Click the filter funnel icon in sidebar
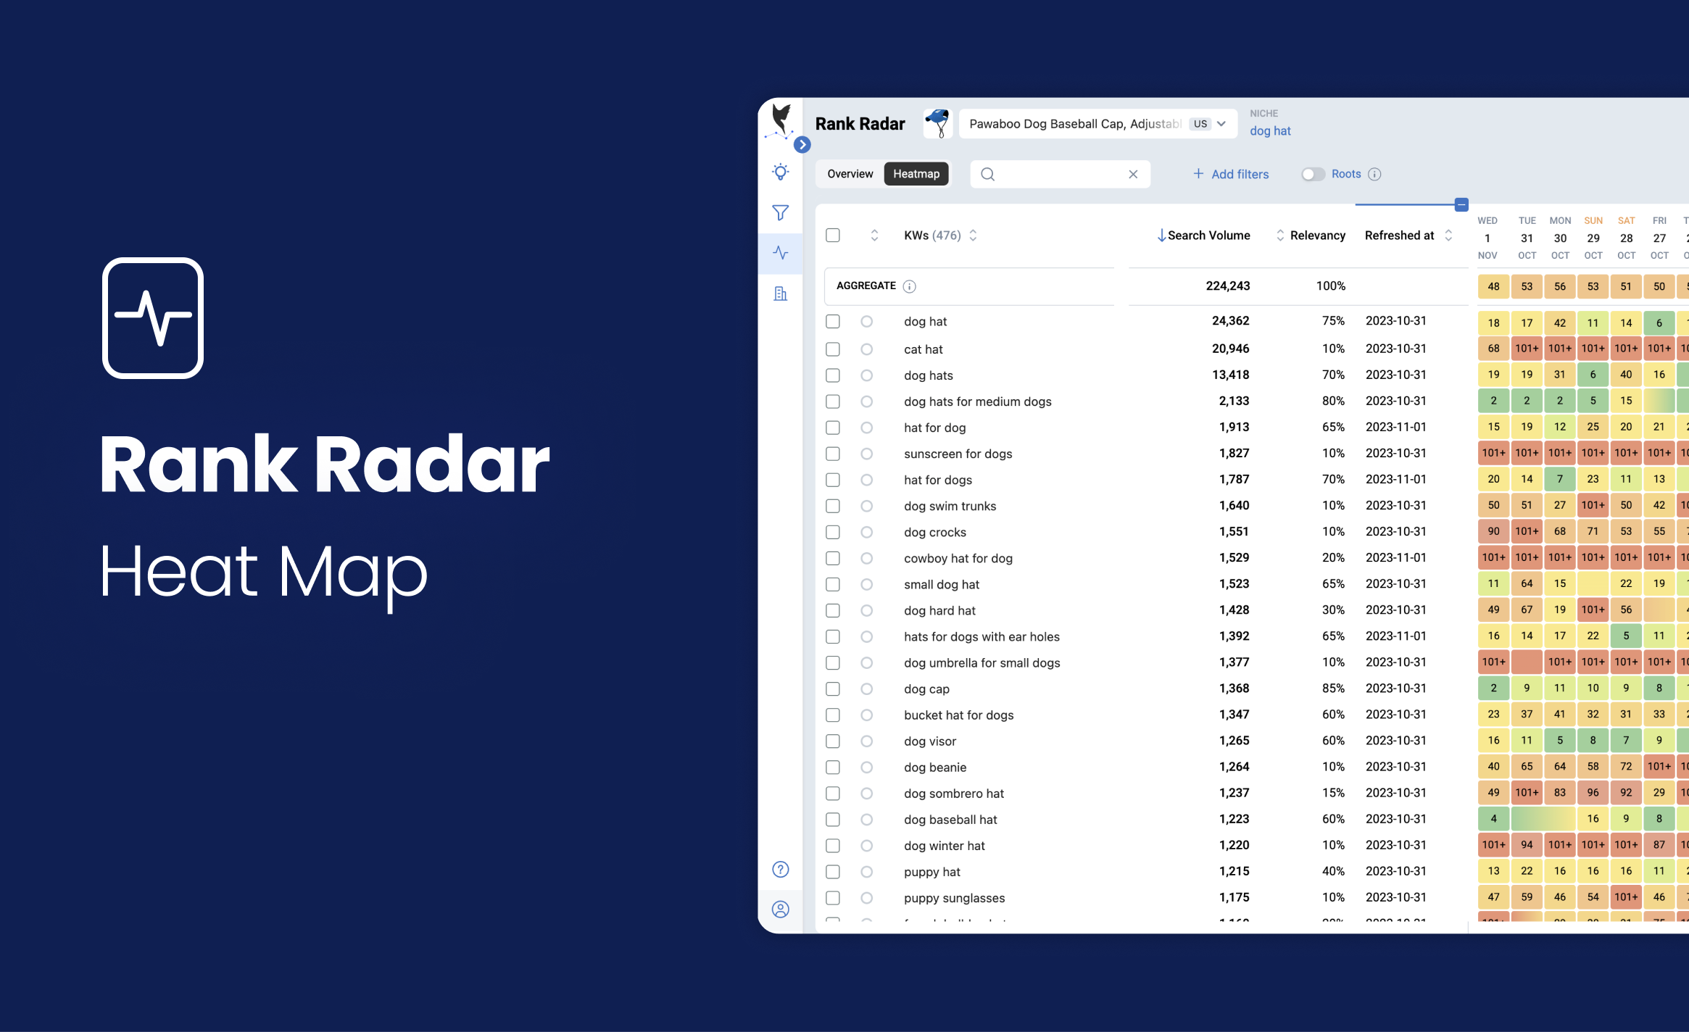This screenshot has height=1032, width=1689. [783, 212]
